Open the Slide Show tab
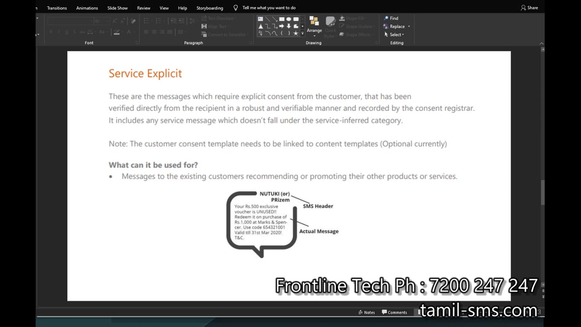Viewport: 581px width, 327px height. click(x=118, y=8)
